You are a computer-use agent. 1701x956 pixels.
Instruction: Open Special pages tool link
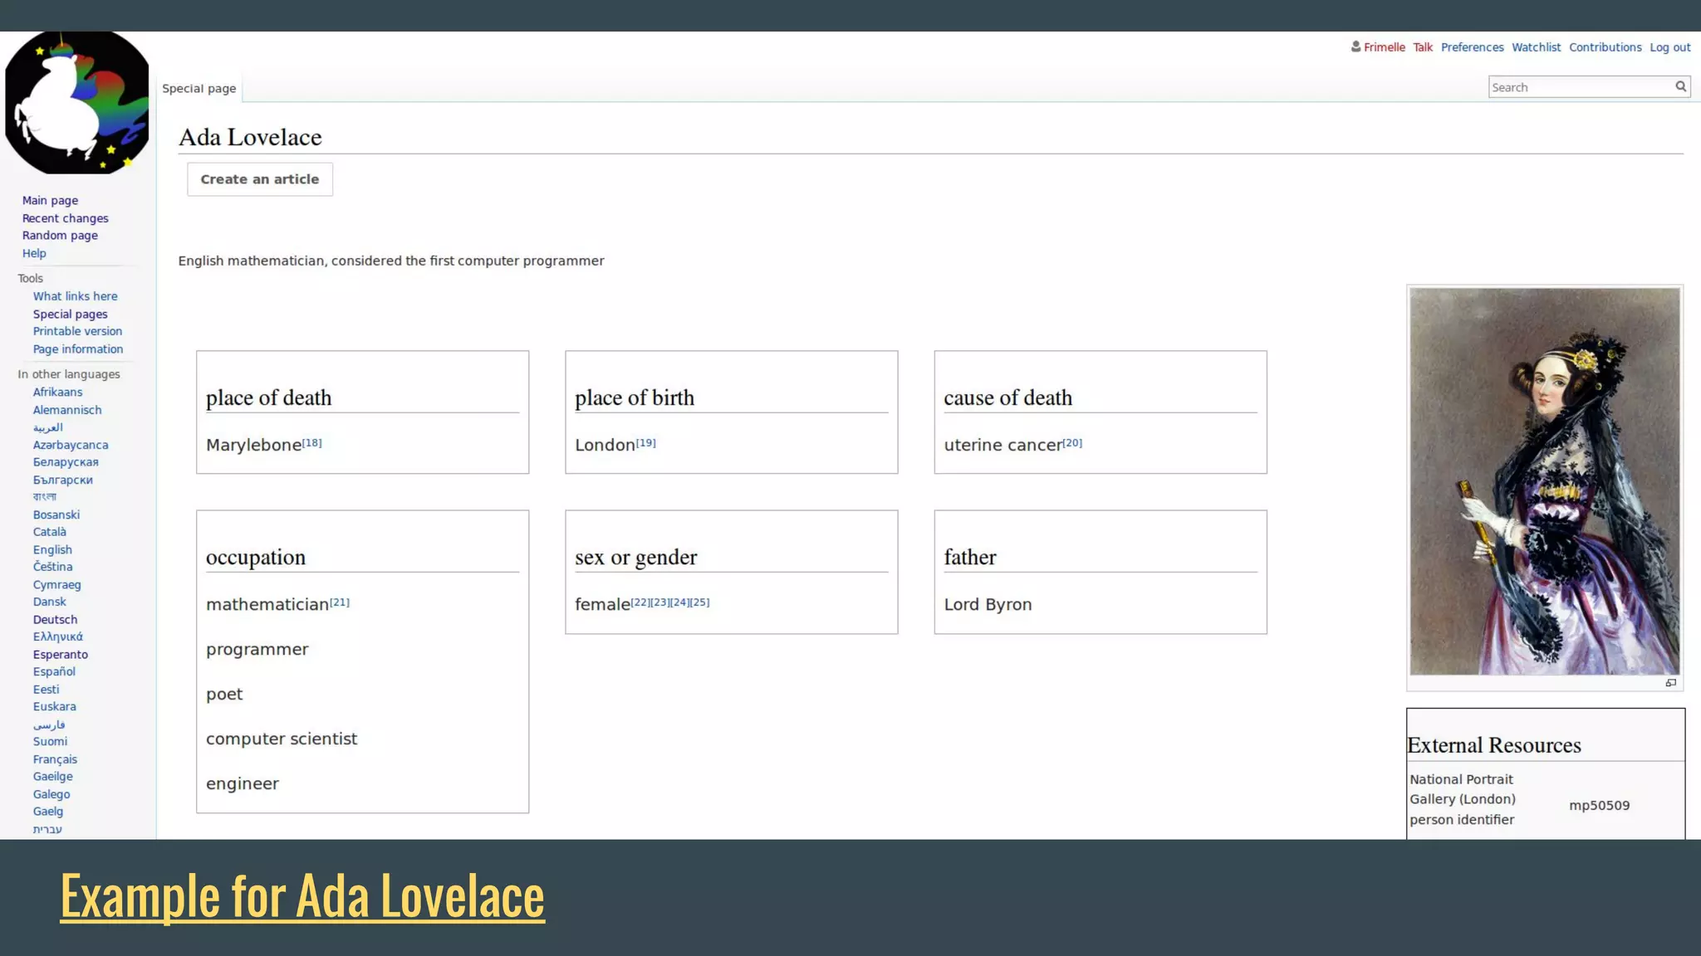tap(70, 314)
